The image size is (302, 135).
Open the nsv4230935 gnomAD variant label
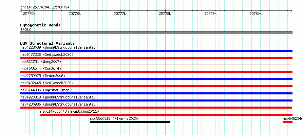coord(58,104)
